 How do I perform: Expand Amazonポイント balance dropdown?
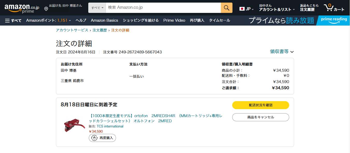coord(48,20)
